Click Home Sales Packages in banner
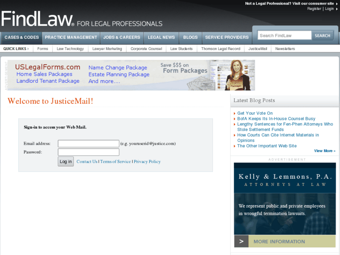 coord(44,74)
